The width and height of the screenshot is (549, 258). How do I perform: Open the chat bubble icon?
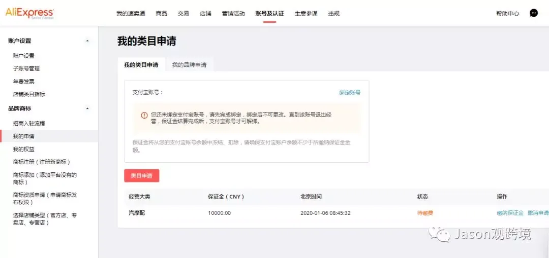534,13
